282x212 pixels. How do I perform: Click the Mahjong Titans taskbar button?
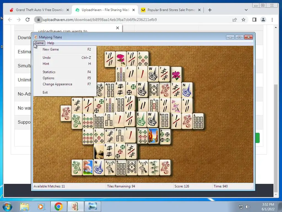click(75, 206)
